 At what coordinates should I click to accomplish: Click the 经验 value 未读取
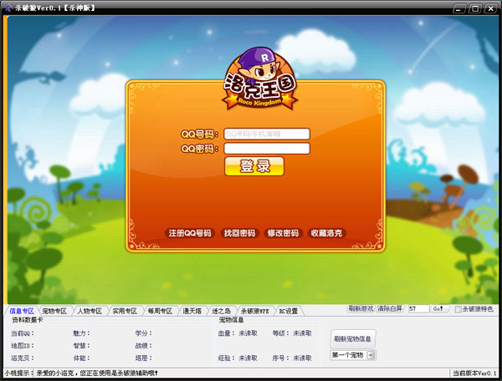[248, 358]
